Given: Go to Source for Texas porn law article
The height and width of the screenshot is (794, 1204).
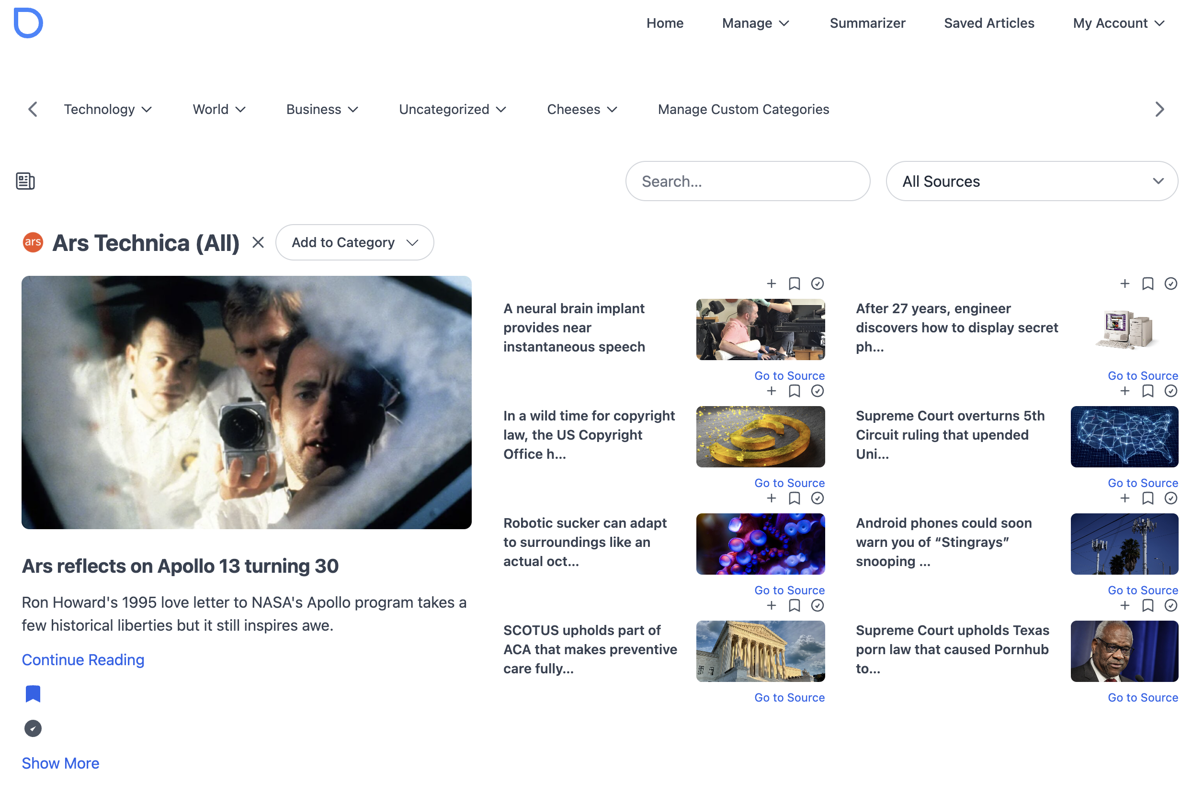Looking at the screenshot, I should [1142, 698].
